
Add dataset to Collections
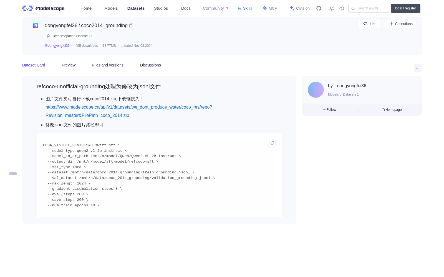[x=401, y=24]
